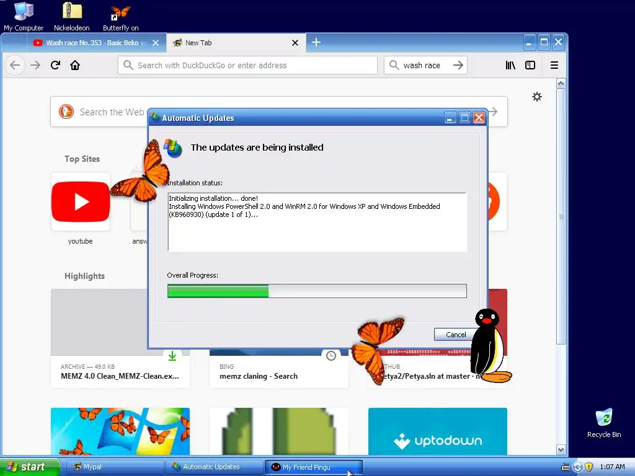
Task: Open the Butterfly on desktop shortcut
Action: pos(121,17)
